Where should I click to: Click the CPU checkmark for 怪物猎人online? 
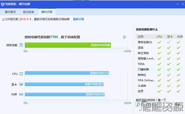click(159, 58)
